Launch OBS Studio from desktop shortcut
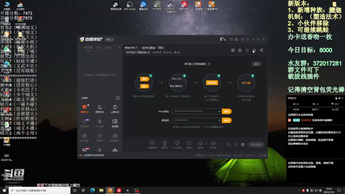Image resolution: width=345 pixels, height=194 pixels. tap(130, 6)
